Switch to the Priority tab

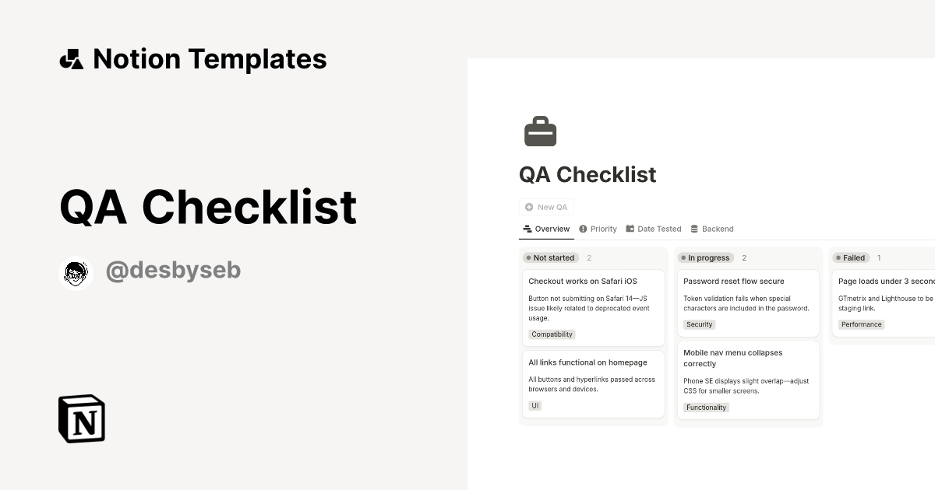[x=602, y=229]
